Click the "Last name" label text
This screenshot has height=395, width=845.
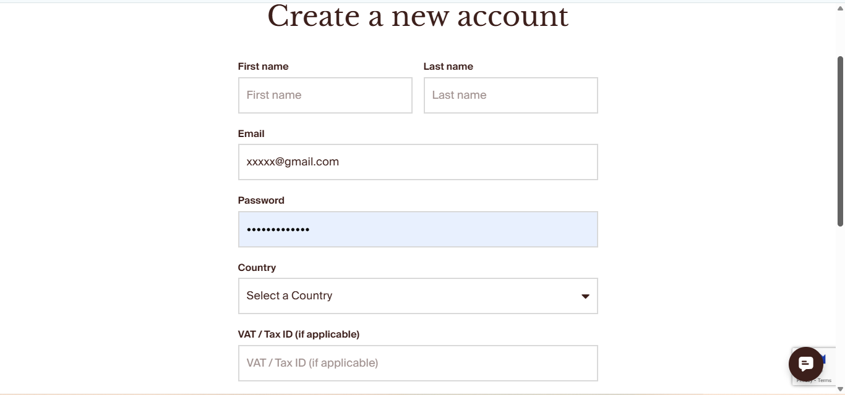point(448,67)
